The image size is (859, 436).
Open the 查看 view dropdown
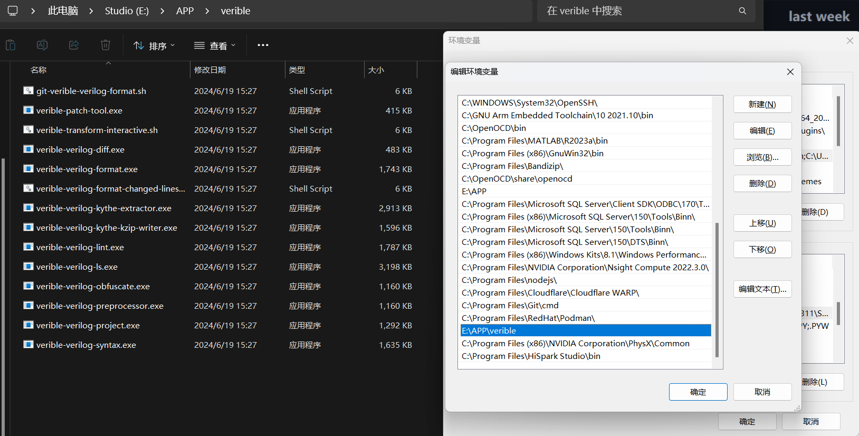coord(214,46)
